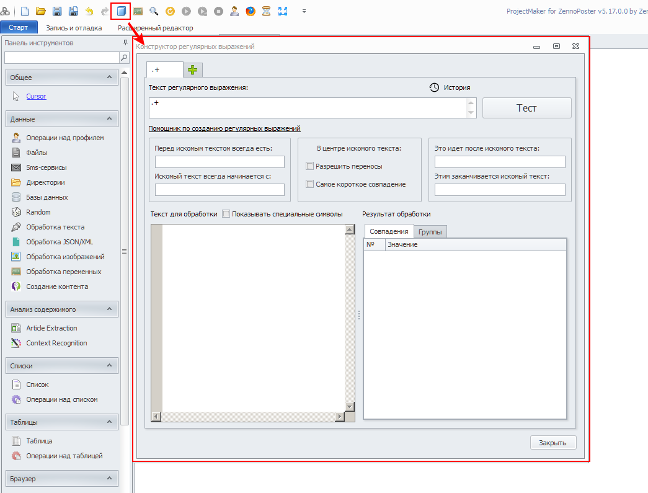The width and height of the screenshot is (648, 493).
Task: Open Помощник по созданию регулярных выражений link
Action: (x=224, y=128)
